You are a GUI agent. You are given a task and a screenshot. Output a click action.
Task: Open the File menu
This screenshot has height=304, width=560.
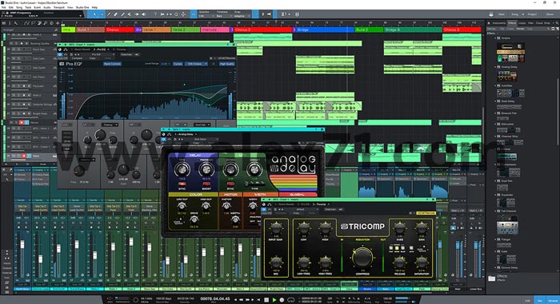pos(4,7)
